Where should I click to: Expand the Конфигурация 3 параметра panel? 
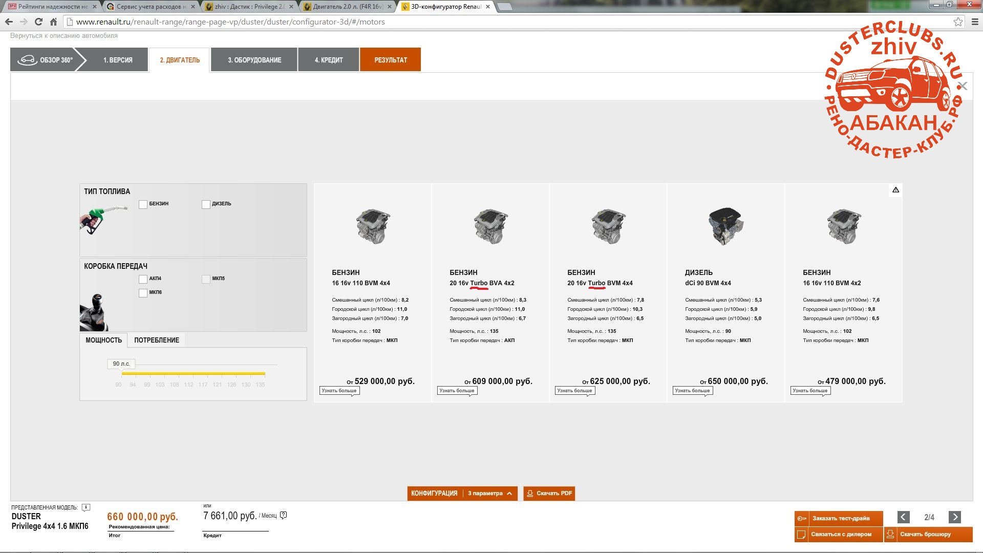click(x=462, y=494)
